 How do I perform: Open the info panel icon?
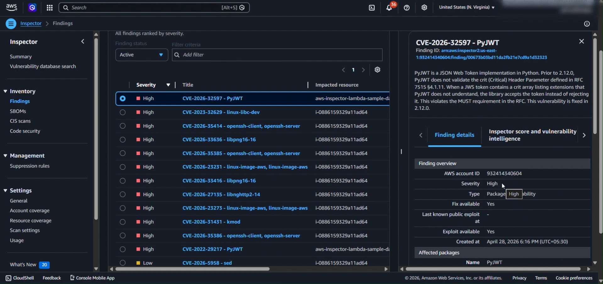pos(587,24)
